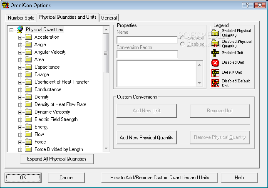Click the OmniCon title bar app icon

[x=5, y=5]
